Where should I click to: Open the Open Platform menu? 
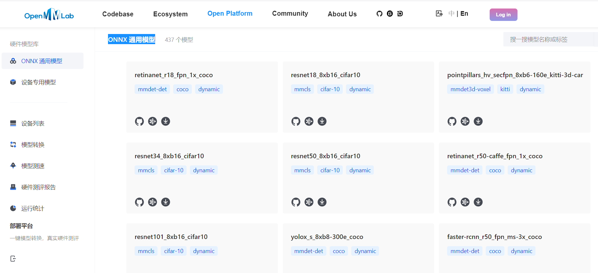(x=230, y=13)
